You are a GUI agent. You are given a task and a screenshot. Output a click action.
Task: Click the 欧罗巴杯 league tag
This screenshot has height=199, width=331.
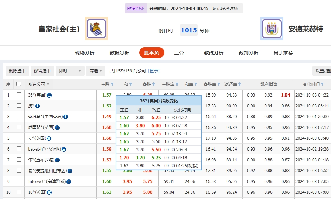[x=135, y=8]
